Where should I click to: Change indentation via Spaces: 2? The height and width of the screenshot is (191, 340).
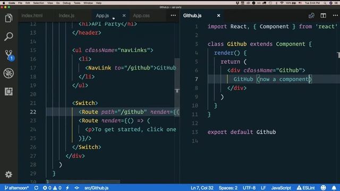[228, 188]
